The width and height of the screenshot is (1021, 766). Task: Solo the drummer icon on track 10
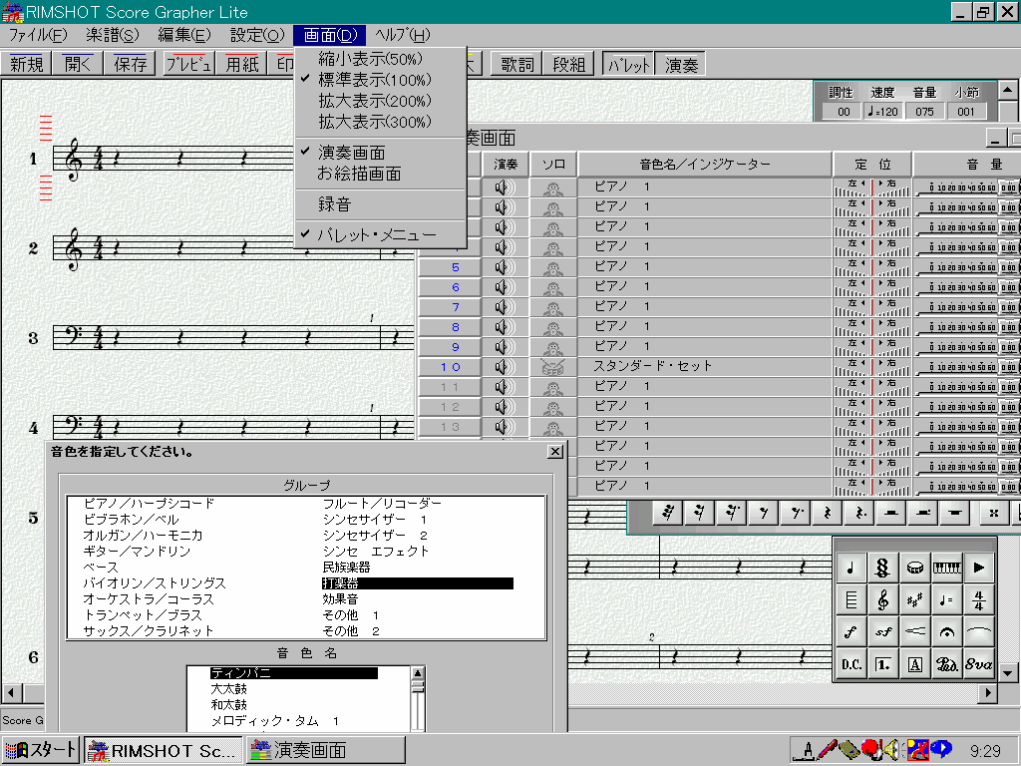[x=552, y=367]
